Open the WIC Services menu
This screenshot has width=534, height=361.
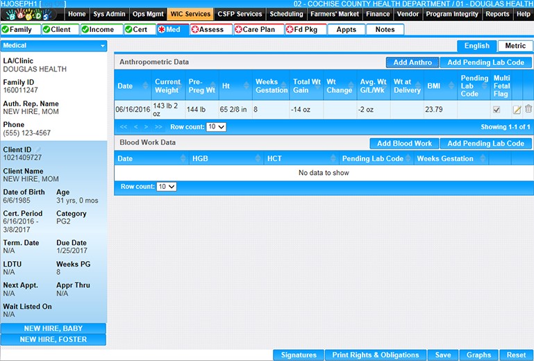pyautogui.click(x=190, y=14)
